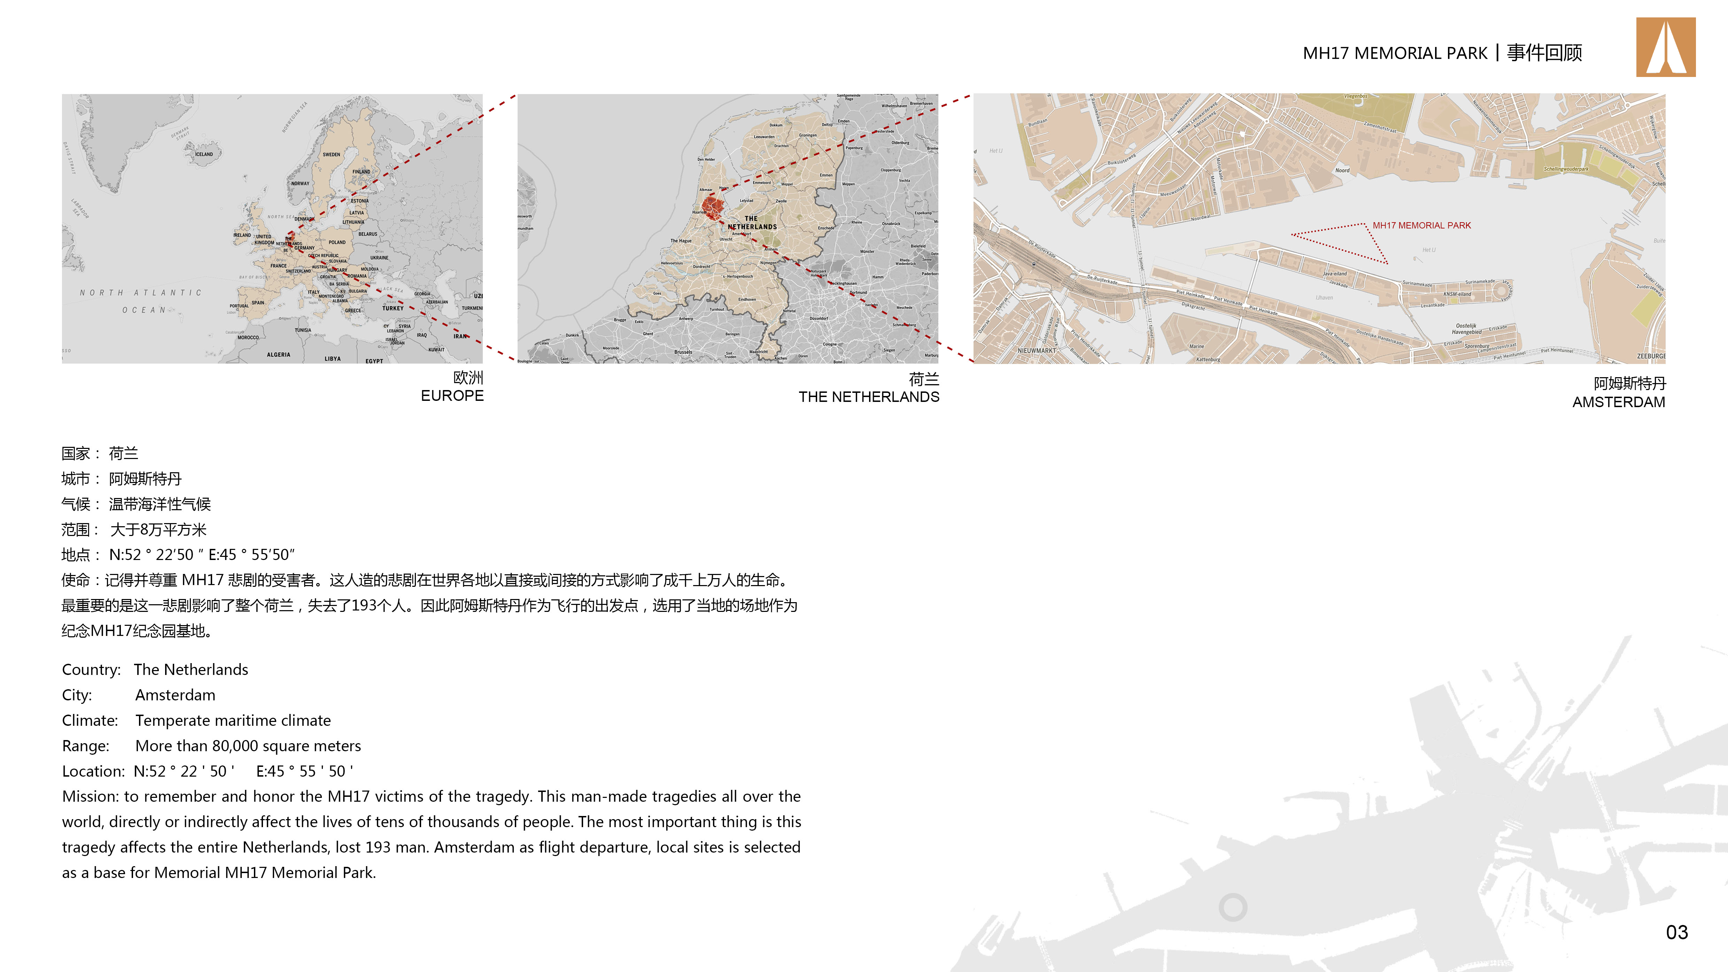Viewport: 1728px width, 972px height.
Task: Select 'City: Amsterdam' line
Action: tap(139, 695)
